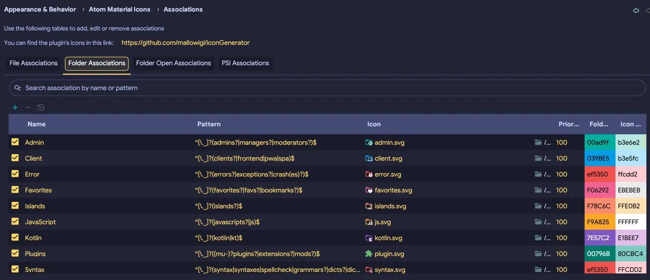
Task: Click browse folder icon in Syntax row
Action: tap(538, 270)
